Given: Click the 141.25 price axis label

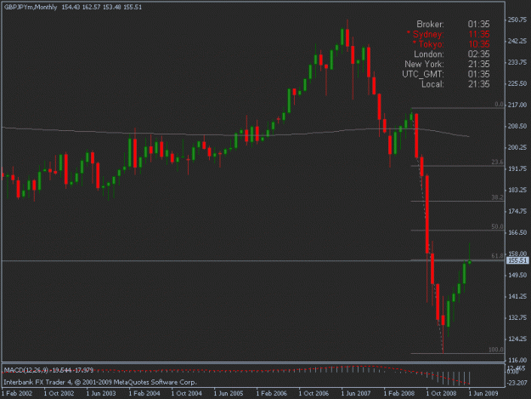Looking at the screenshot, I should pyautogui.click(x=517, y=297).
